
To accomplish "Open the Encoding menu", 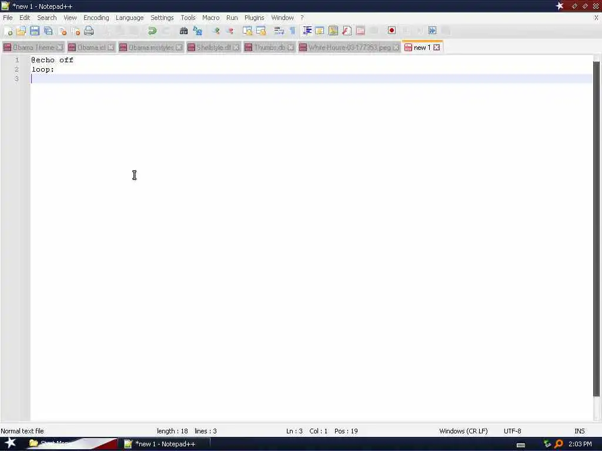I will pos(96,18).
